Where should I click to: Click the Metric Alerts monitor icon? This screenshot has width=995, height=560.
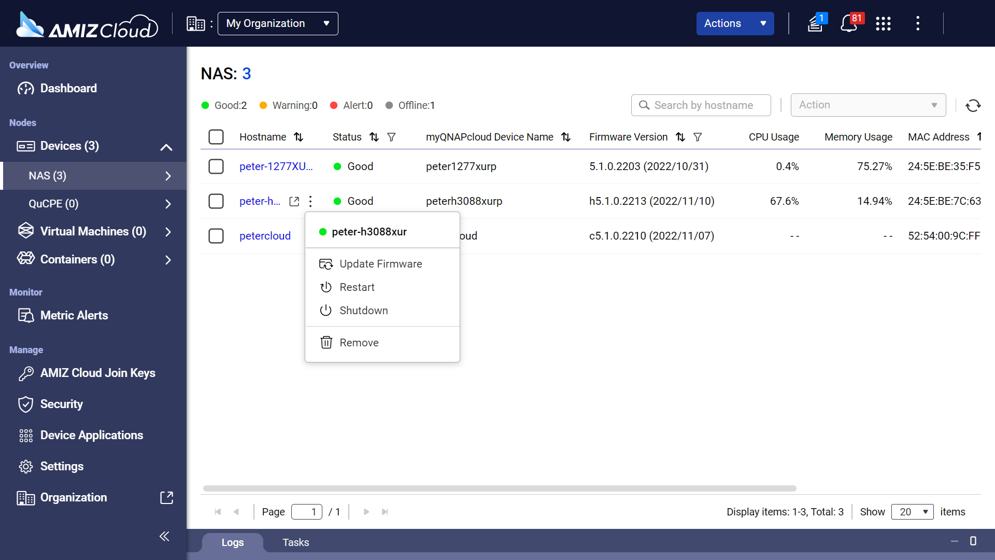pos(25,315)
